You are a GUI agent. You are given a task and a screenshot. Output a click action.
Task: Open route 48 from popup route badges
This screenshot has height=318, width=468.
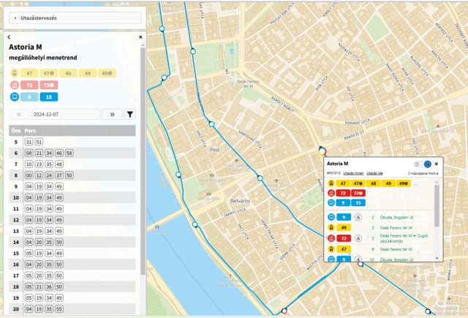click(x=374, y=183)
